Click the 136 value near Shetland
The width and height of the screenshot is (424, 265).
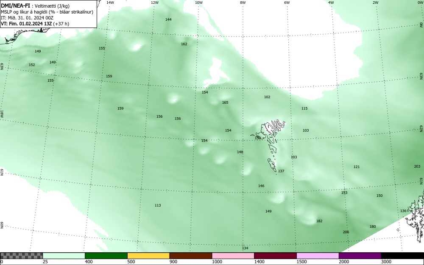(x=403, y=211)
